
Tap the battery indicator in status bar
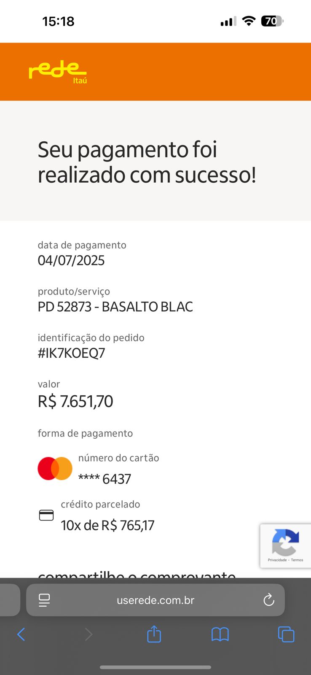pos(272,21)
